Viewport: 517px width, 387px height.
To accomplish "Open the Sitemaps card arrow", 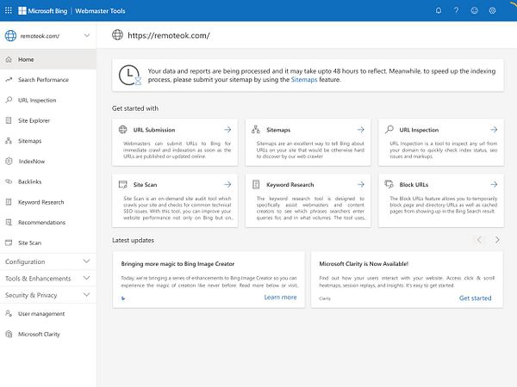I will [361, 130].
